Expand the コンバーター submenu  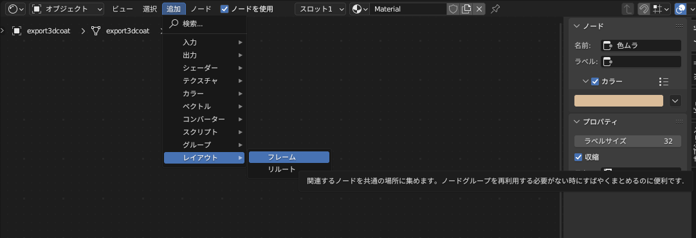204,119
